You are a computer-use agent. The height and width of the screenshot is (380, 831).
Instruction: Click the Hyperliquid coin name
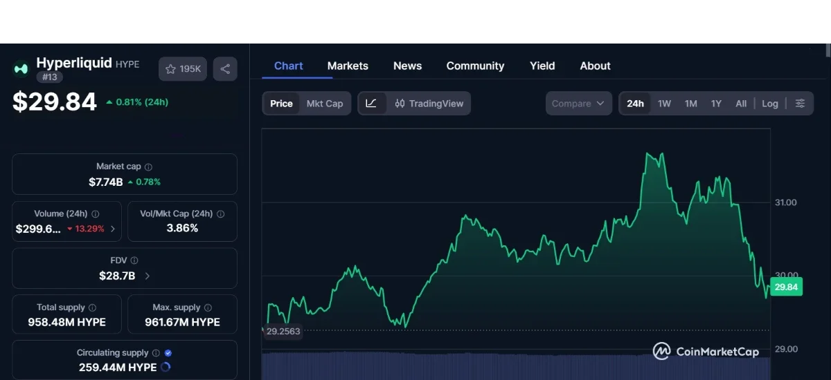coord(74,63)
